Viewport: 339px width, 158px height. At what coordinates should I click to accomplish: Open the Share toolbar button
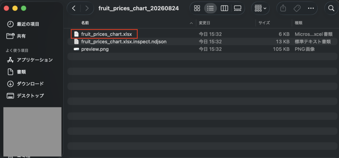tap(283, 8)
